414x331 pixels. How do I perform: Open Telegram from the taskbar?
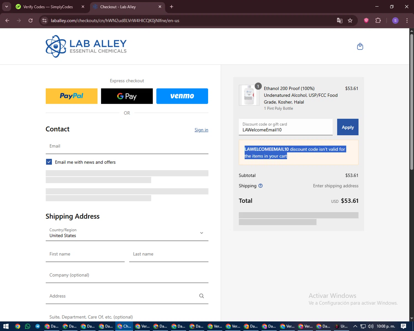tap(38, 326)
